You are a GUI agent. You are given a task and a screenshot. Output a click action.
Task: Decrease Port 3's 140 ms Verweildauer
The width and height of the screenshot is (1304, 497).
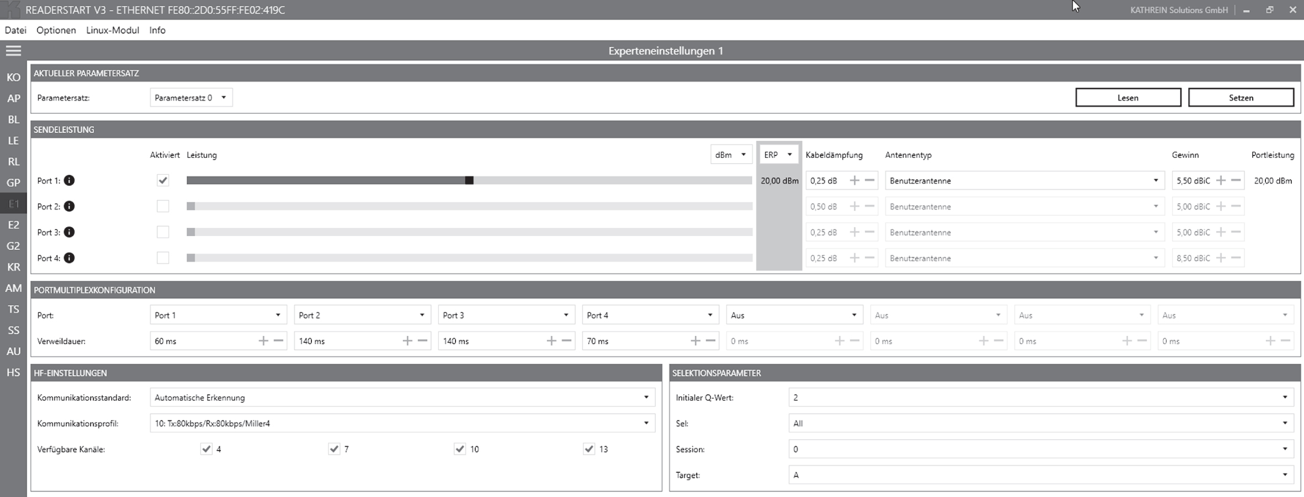pyautogui.click(x=567, y=341)
